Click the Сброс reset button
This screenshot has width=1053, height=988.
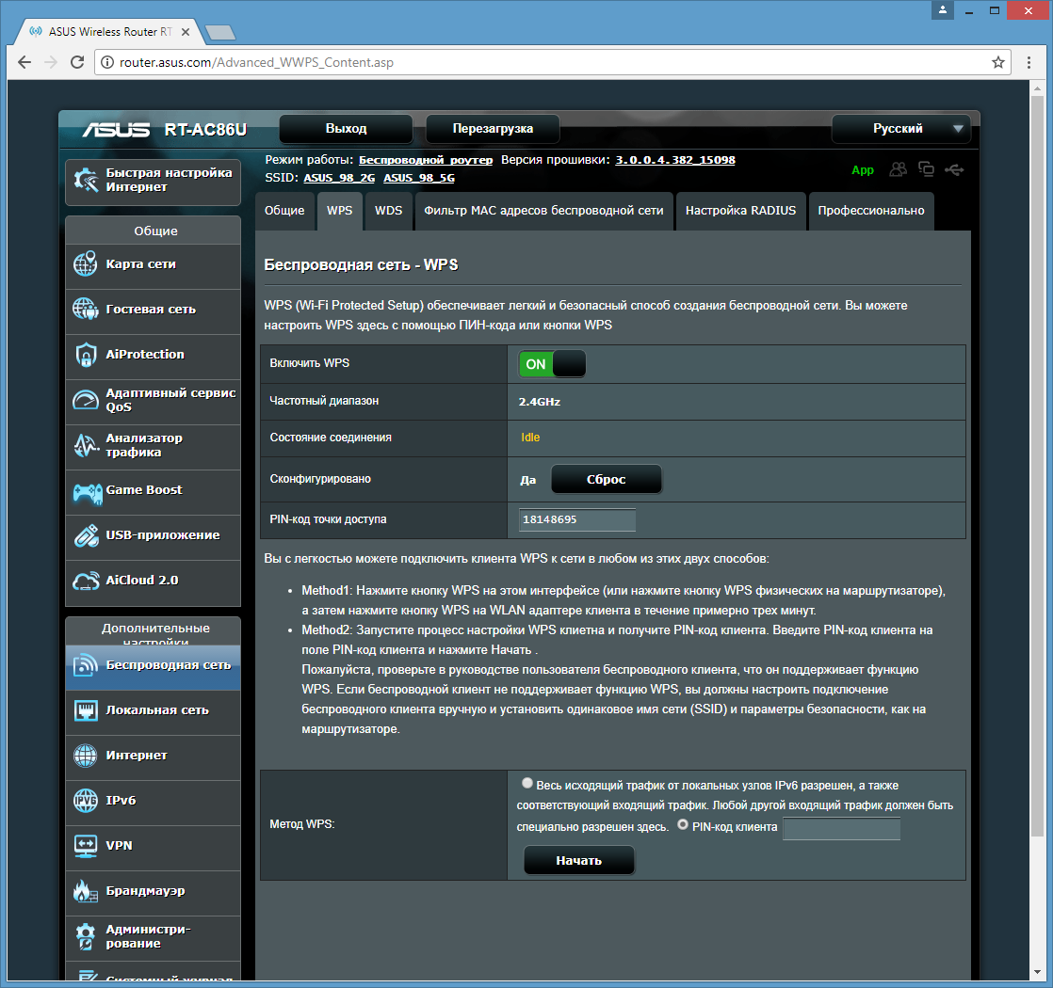point(607,480)
